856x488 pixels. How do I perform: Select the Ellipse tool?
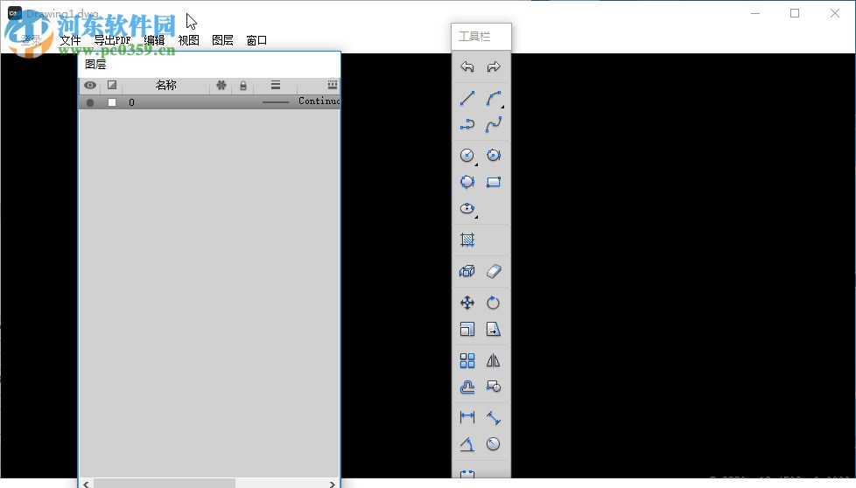click(467, 208)
